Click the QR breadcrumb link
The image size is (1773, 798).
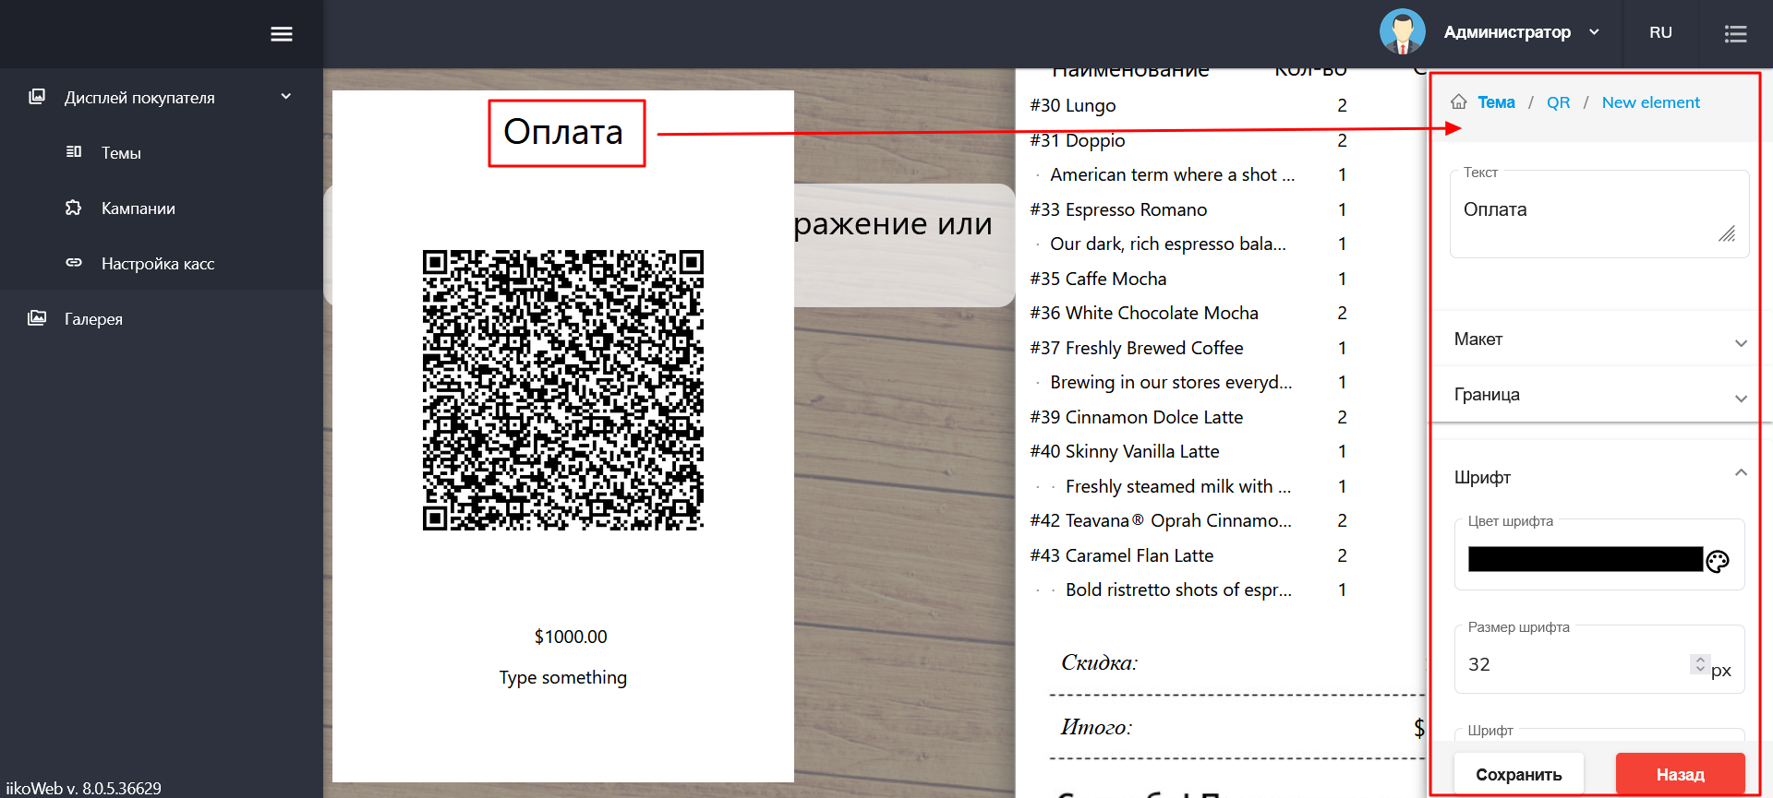coord(1558,102)
